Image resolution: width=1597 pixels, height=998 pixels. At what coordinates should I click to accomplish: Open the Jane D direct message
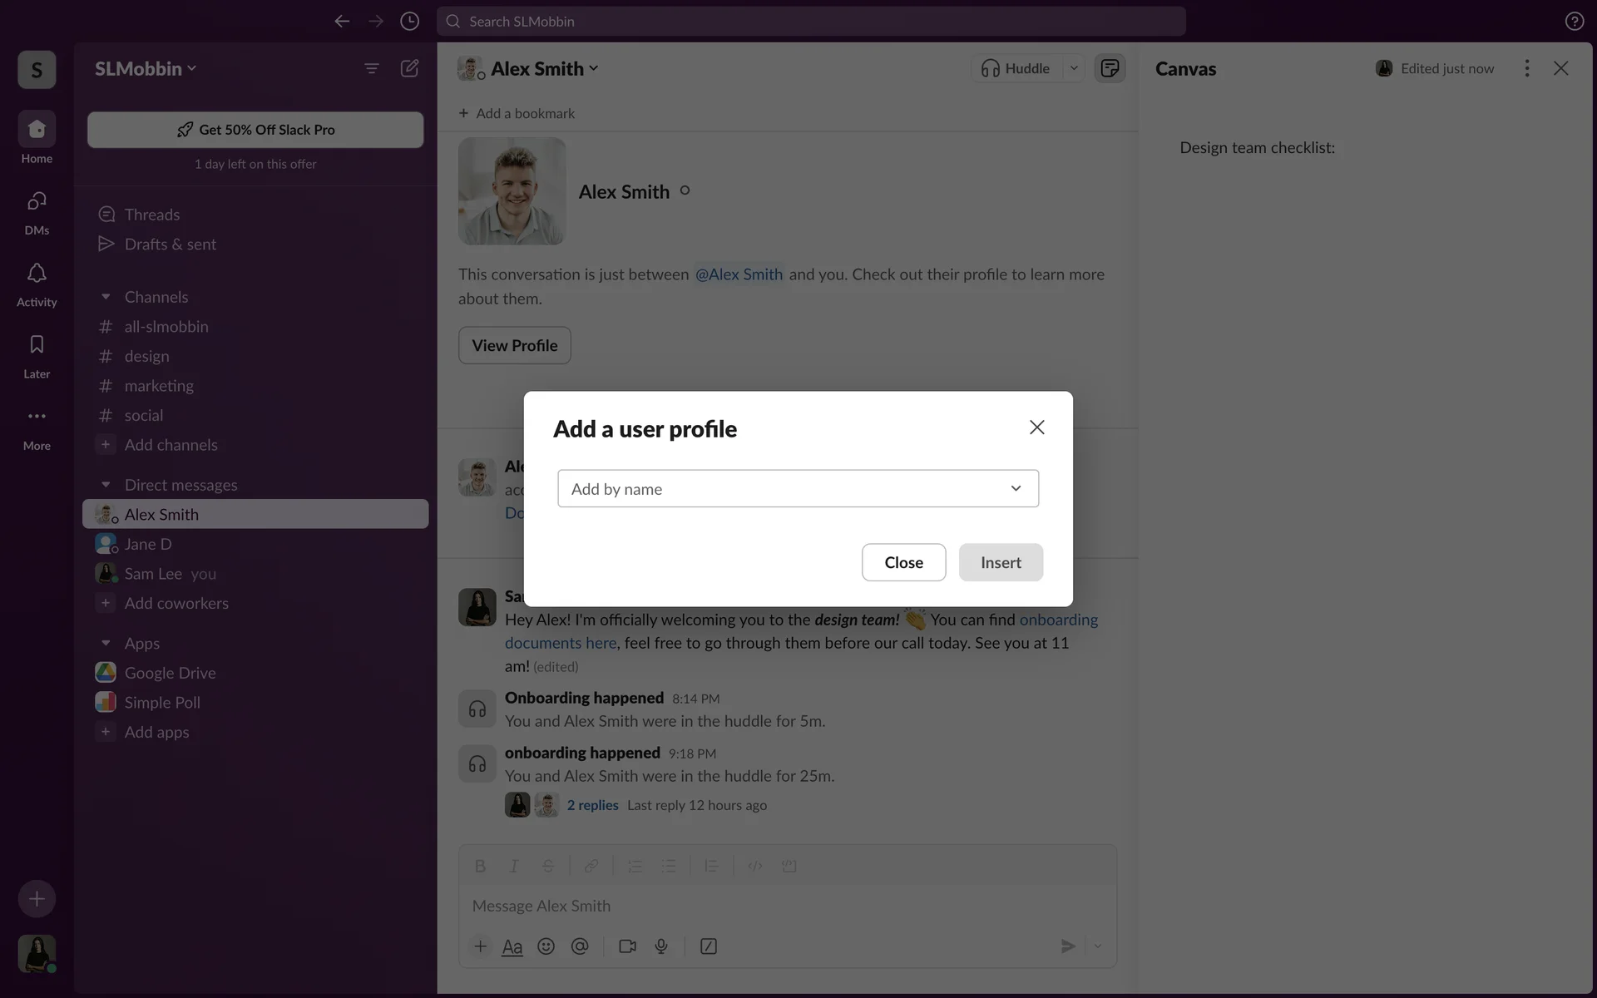(x=148, y=544)
